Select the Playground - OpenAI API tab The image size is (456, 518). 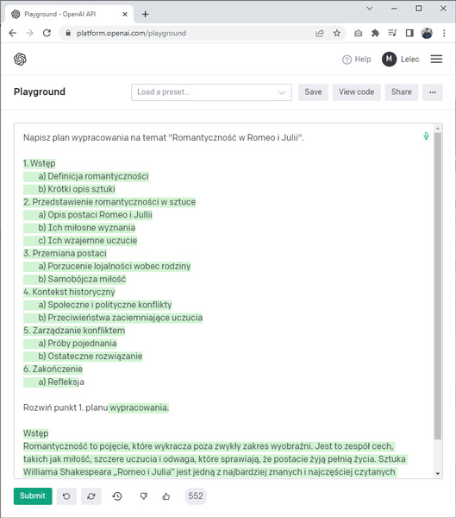coord(69,14)
